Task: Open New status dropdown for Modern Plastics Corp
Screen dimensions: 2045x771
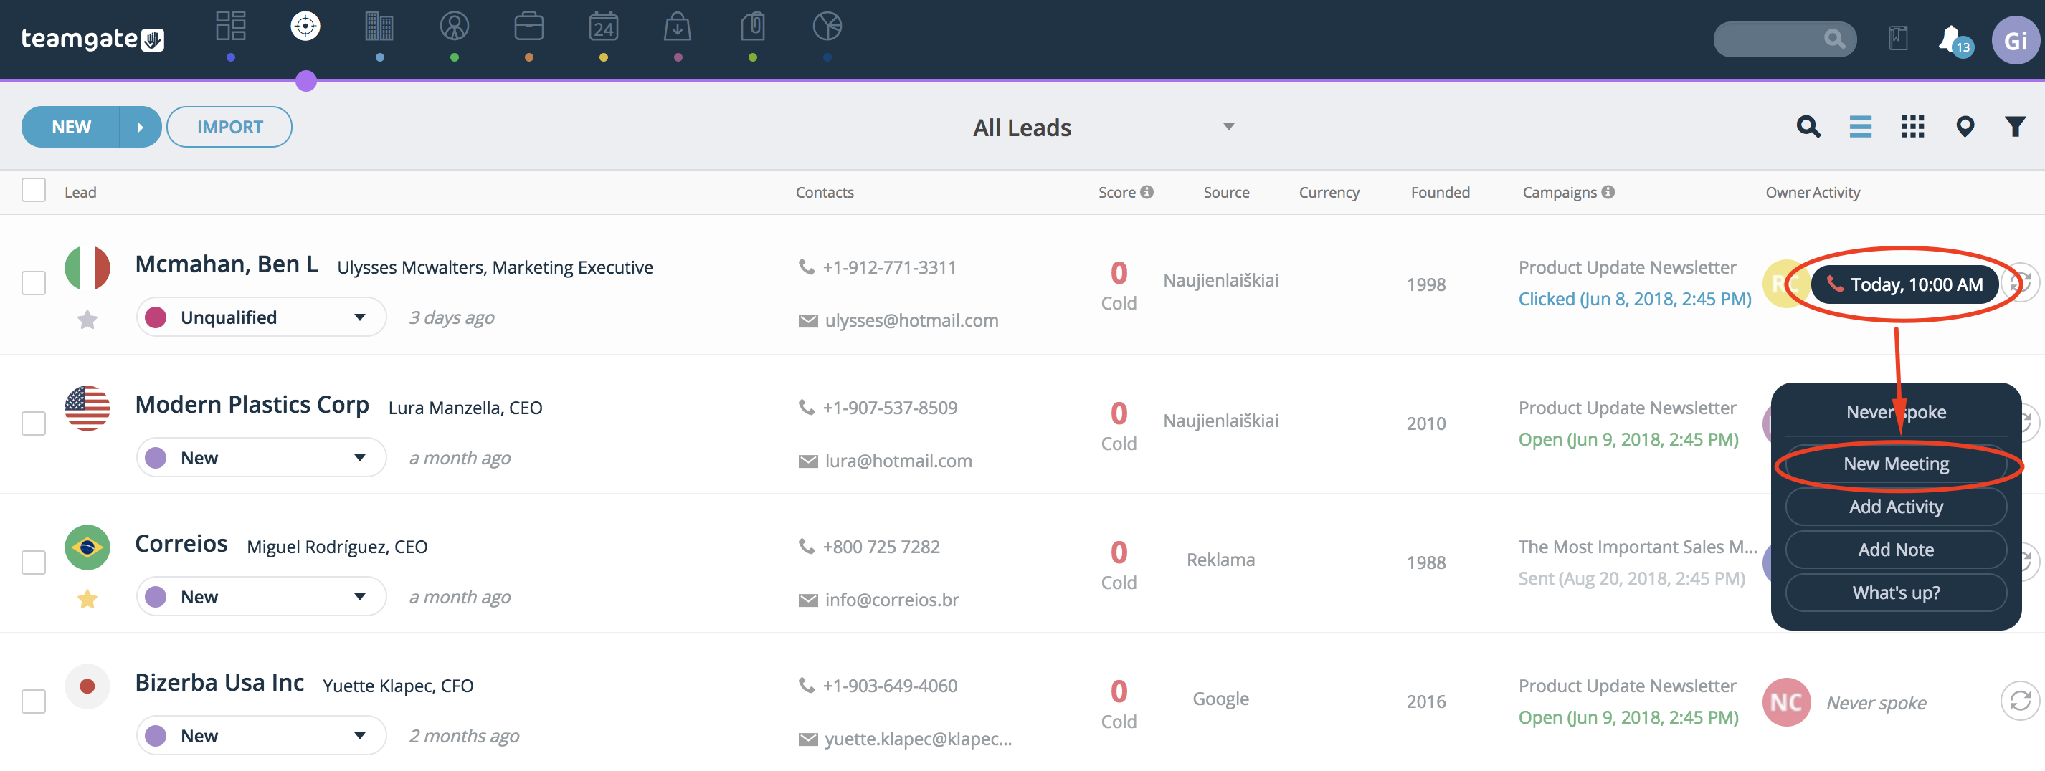Action: point(261,458)
